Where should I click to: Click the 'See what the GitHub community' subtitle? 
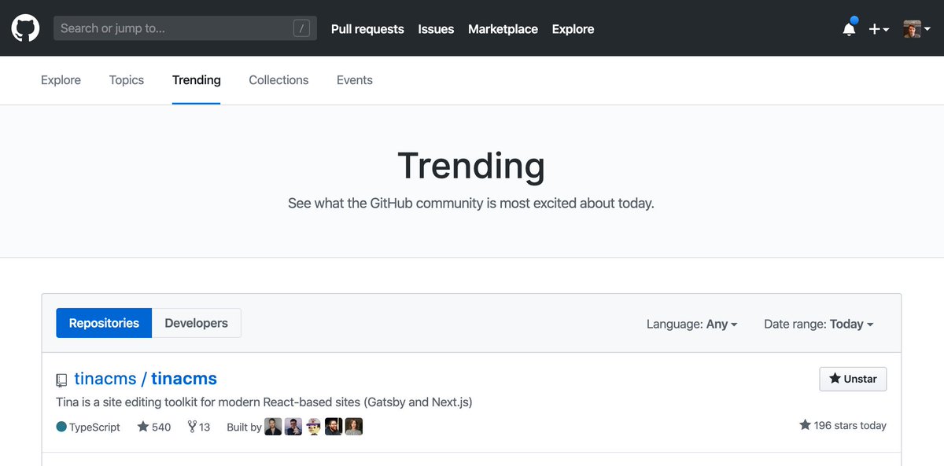coord(471,203)
